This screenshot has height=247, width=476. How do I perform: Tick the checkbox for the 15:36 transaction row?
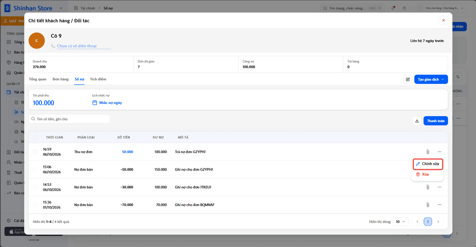tap(35, 205)
